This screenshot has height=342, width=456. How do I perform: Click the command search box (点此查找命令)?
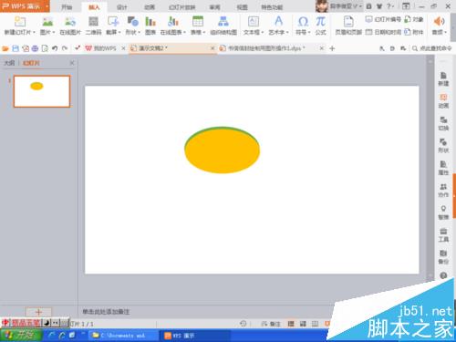432,48
